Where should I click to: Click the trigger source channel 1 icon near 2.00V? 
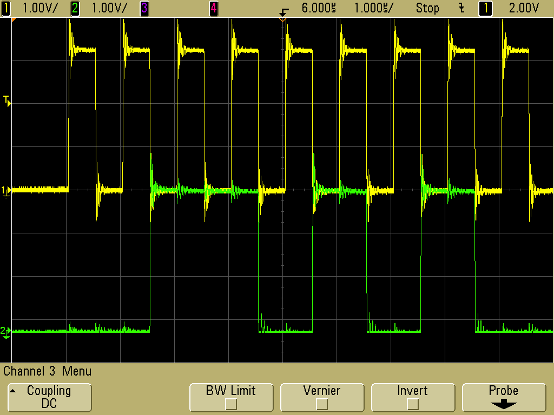pos(485,8)
